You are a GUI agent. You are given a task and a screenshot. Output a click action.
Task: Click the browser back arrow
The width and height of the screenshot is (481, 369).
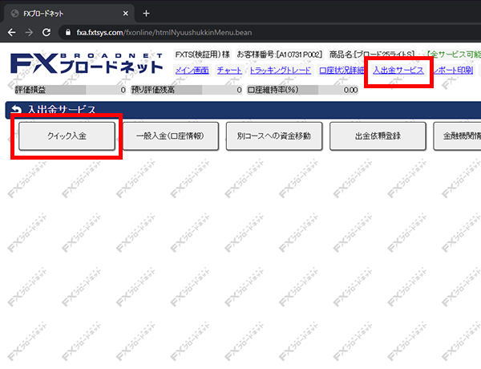[x=12, y=32]
